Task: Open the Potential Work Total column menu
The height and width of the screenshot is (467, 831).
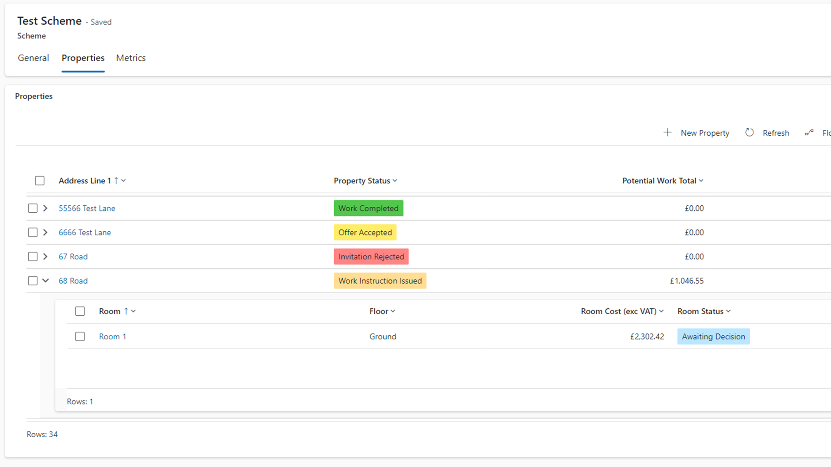Action: tap(701, 181)
